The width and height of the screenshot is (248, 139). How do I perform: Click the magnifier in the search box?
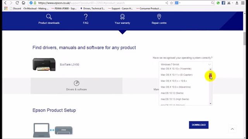pos(212,3)
